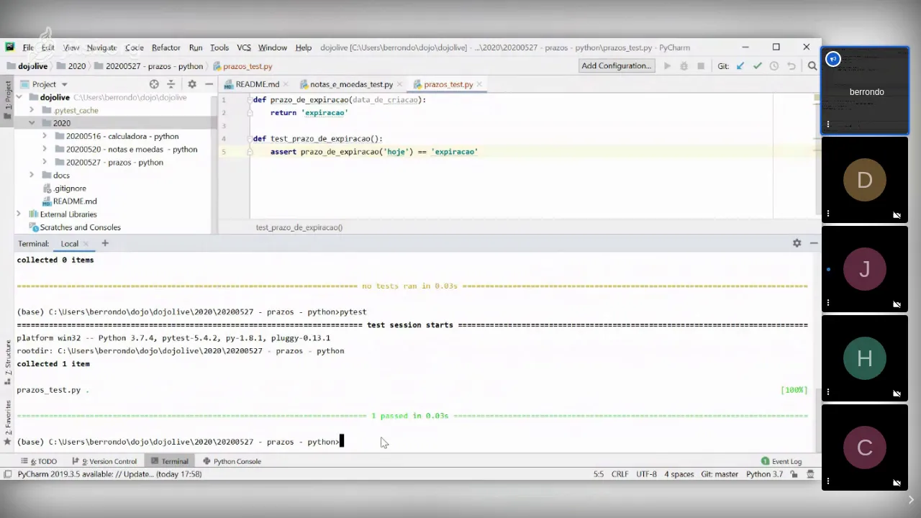Collapse the 2020 folder

[32, 123]
